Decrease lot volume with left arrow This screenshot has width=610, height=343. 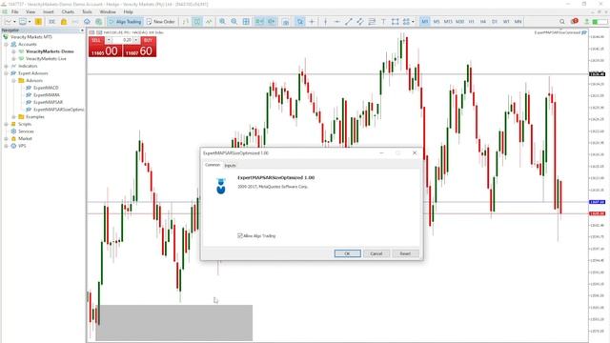tap(109, 40)
